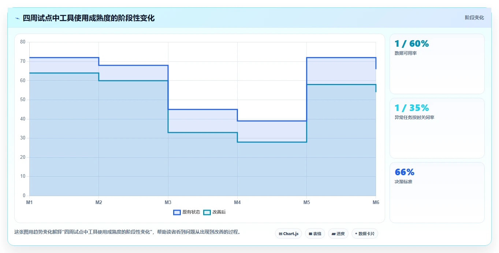This screenshot has width=499, height=253.
Task: Click the 数据可用率 caption
Action: [406, 53]
